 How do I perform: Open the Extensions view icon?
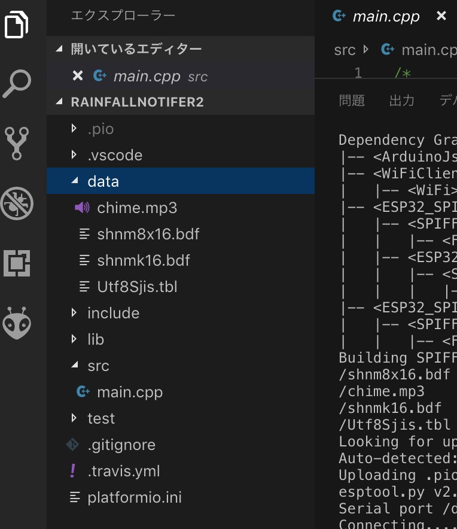click(x=17, y=263)
